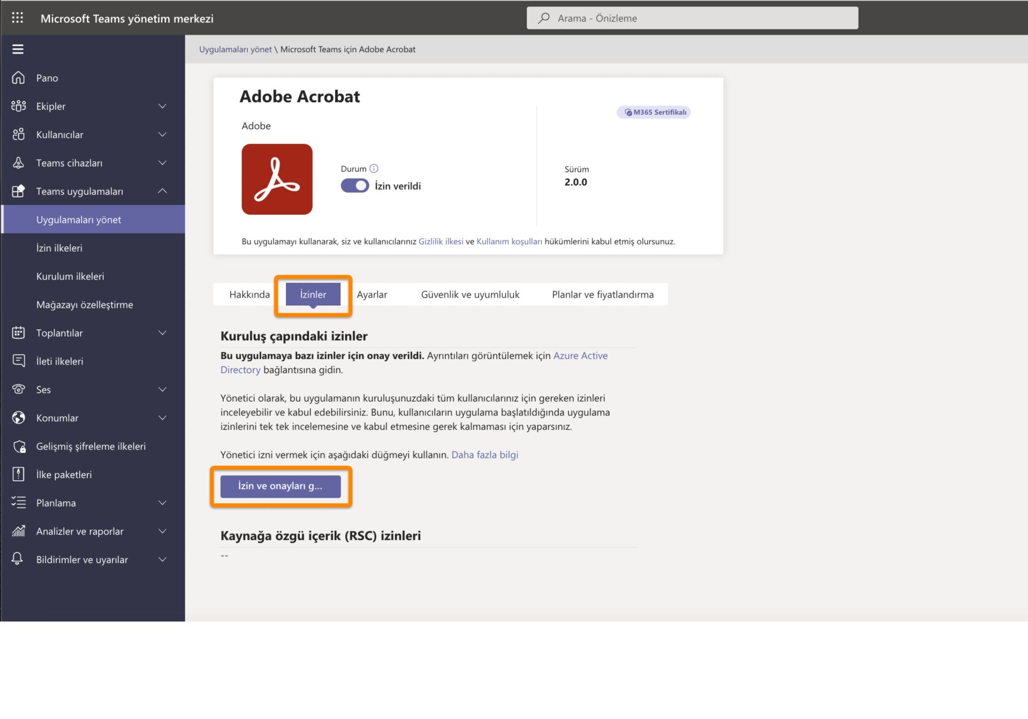Image resolution: width=1028 pixels, height=719 pixels.
Task: Open the Planlar ve fiyatlandırma tab
Action: (602, 294)
